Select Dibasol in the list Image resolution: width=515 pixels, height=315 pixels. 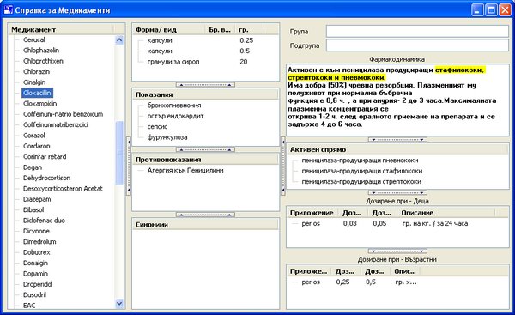tap(33, 209)
